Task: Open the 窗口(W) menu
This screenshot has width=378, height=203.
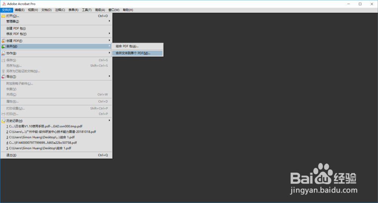Action: pos(114,10)
